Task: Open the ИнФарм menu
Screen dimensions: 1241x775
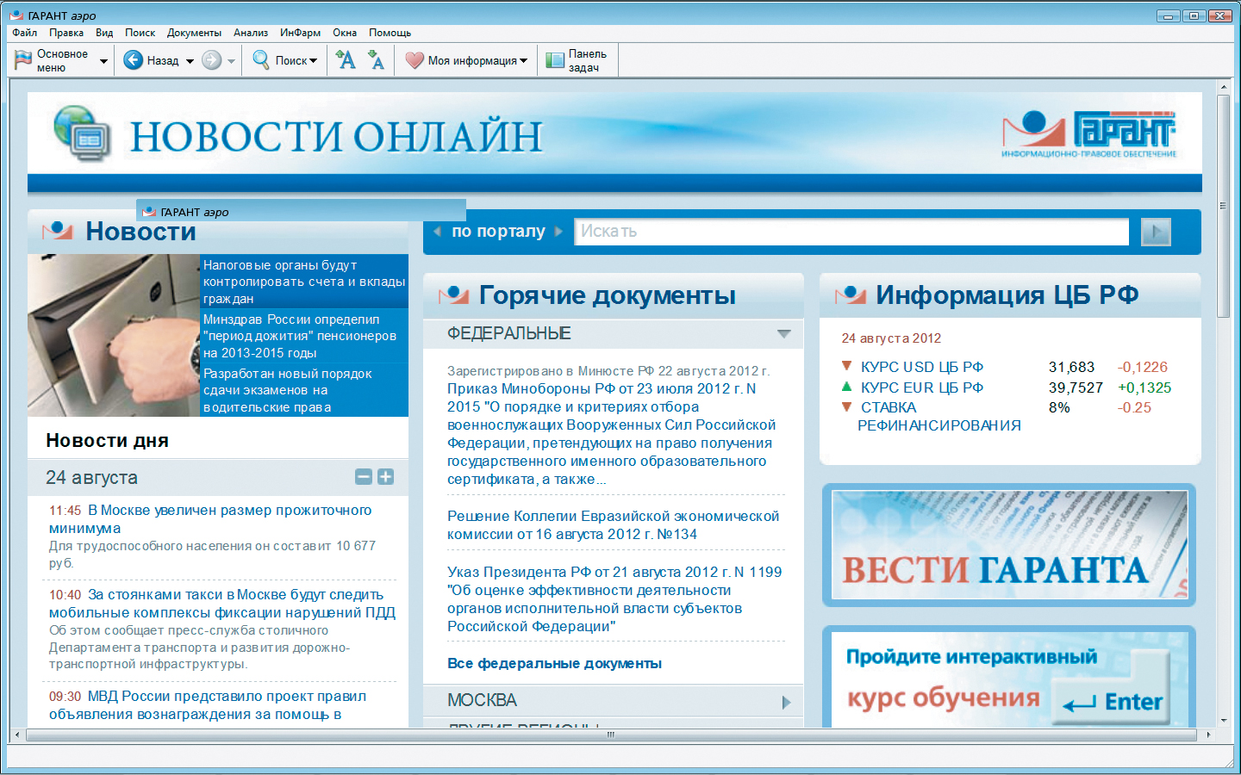Action: pyautogui.click(x=300, y=33)
